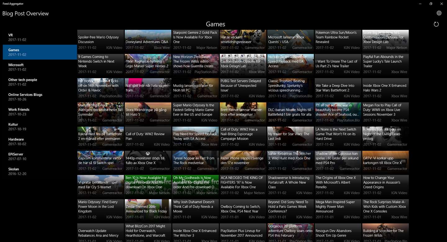This screenshot has width=447, height=242.
Task: Open the Other tech people category
Action: pyautogui.click(x=40, y=82)
